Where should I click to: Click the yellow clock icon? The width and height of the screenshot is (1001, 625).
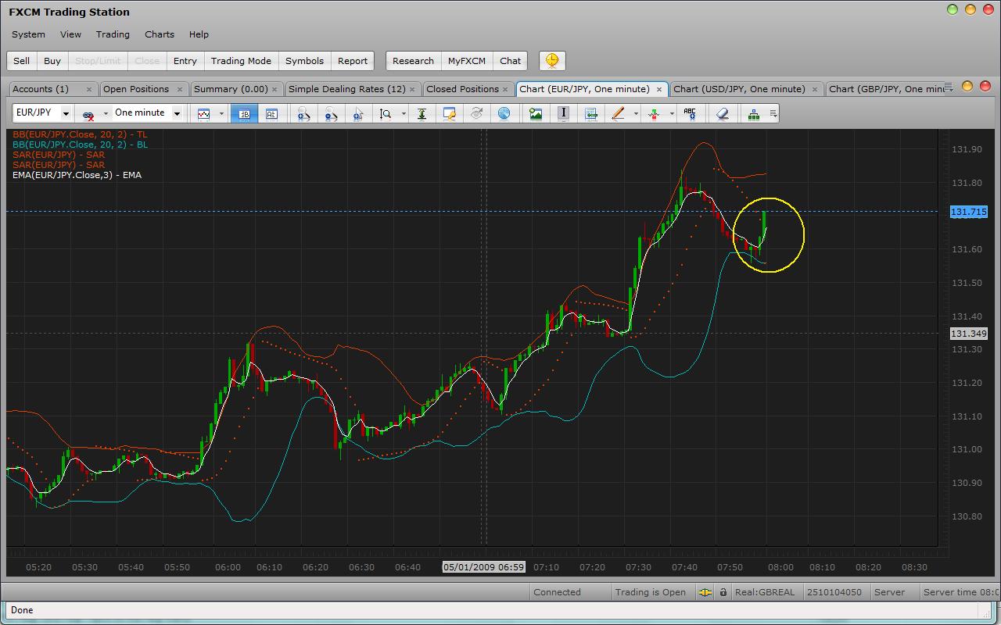tap(552, 60)
